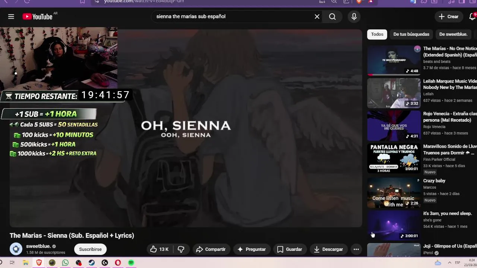Save the video with Guardar
The image size is (477, 268).
290,249
